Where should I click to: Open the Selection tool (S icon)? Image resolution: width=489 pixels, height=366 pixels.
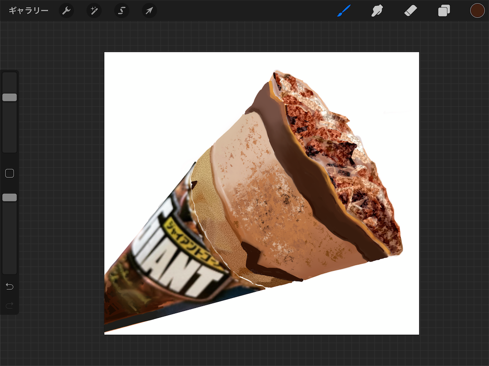[x=122, y=10]
